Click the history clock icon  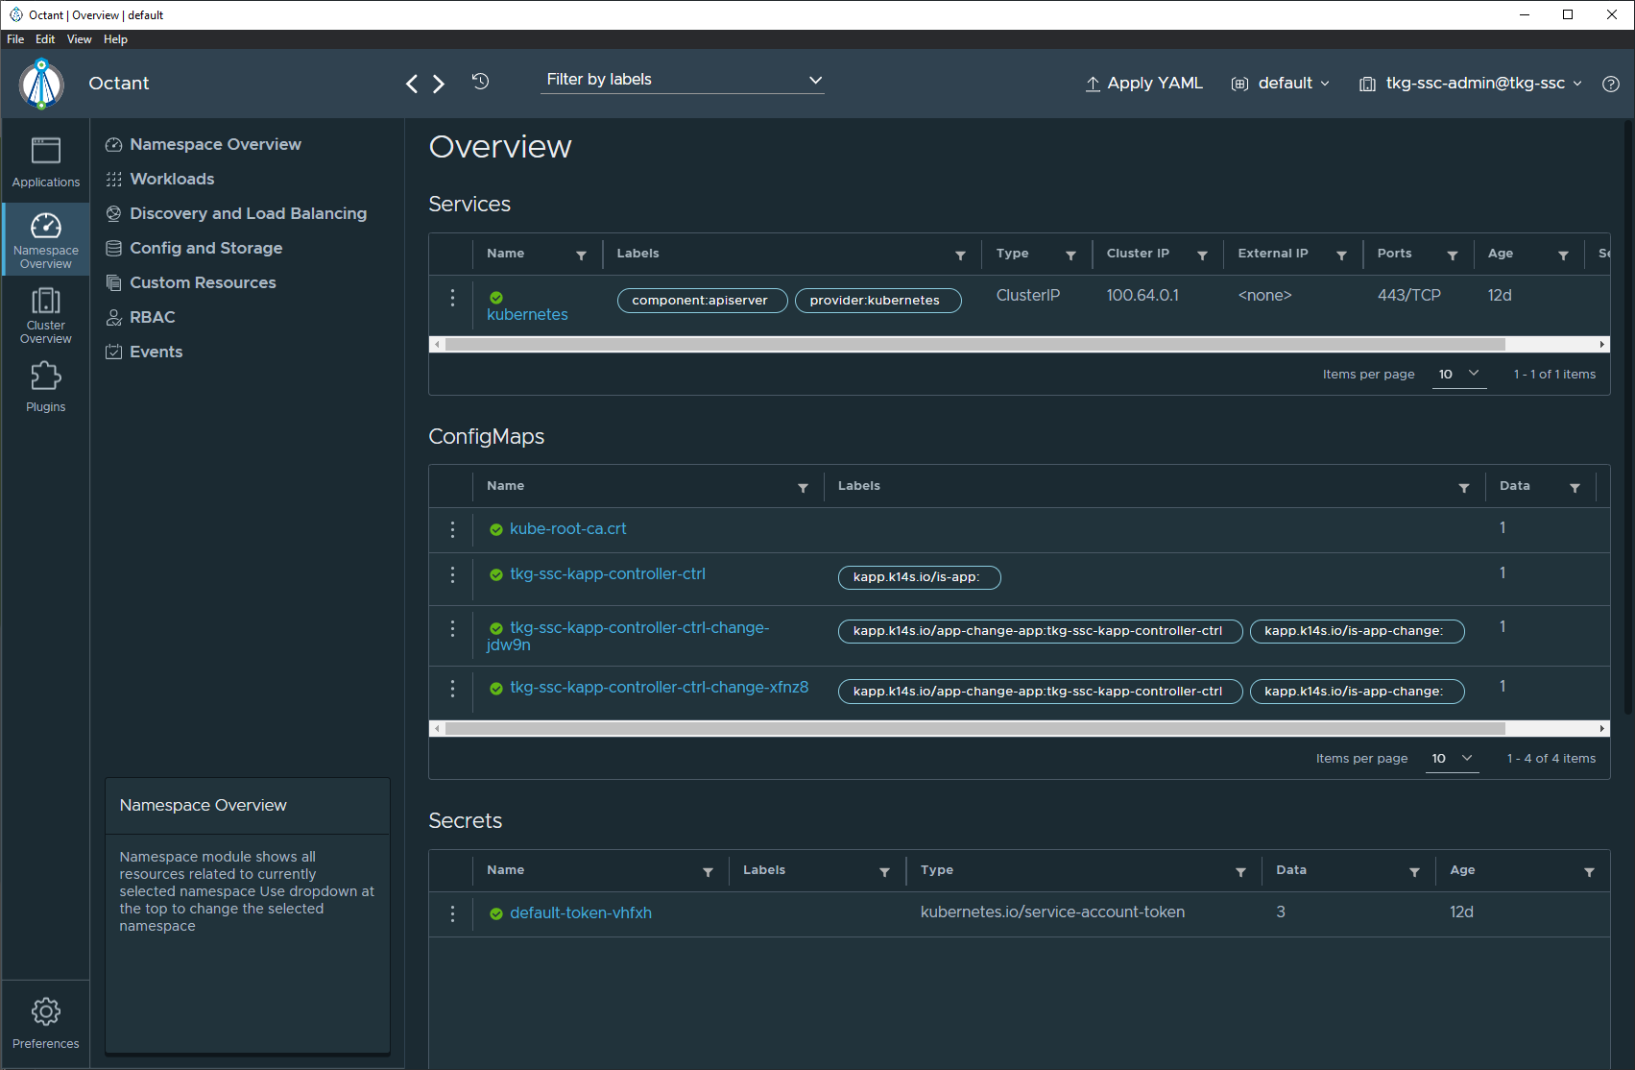[481, 82]
